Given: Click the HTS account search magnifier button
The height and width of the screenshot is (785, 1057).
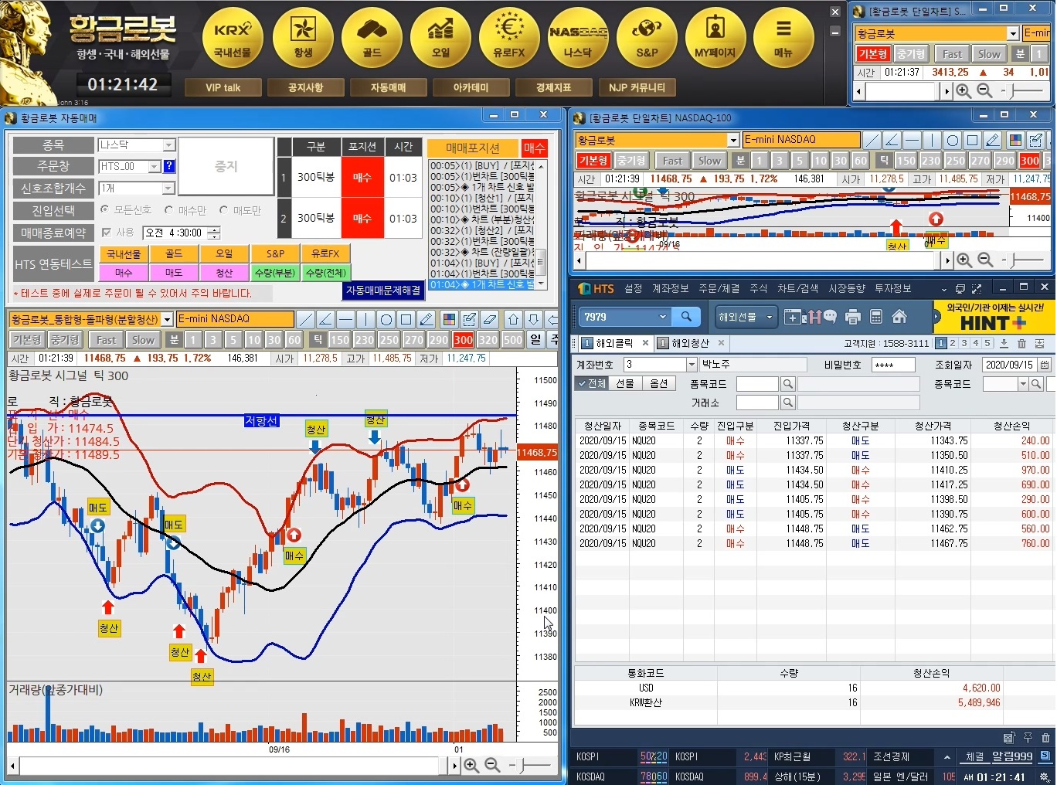Looking at the screenshot, I should coord(686,317).
